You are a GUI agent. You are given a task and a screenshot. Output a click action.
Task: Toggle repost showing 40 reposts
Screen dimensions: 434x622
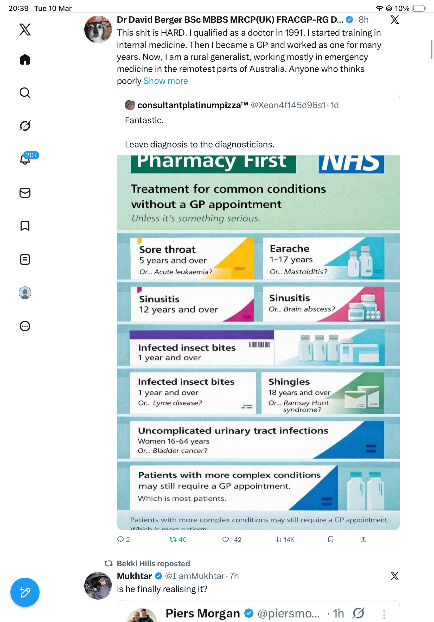pos(178,539)
